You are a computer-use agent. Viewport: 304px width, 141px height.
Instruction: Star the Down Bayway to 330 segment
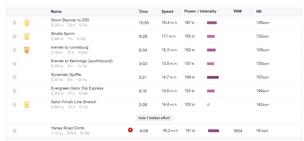click(15, 23)
